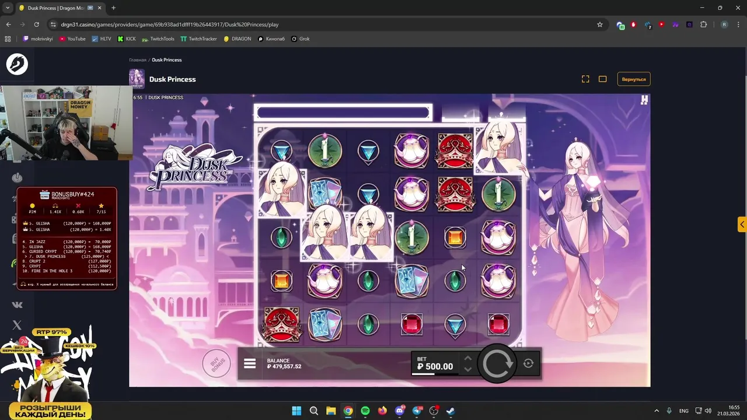The image size is (747, 420).
Task: Open Windows taskbar search
Action: click(x=313, y=411)
